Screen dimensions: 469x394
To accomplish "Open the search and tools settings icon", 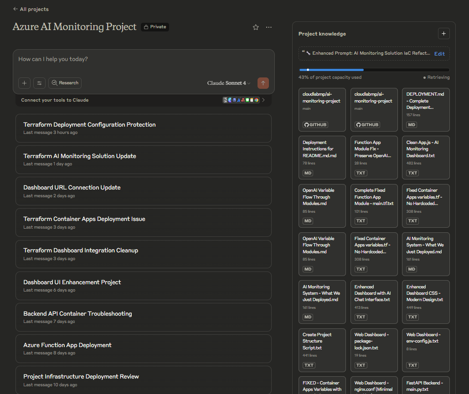I will (x=40, y=83).
